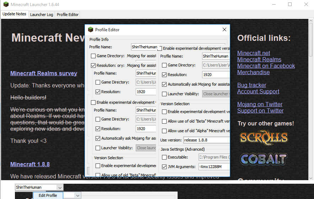Click the Edit Profile button
Screen dimensions: 314x199
click(48, 195)
